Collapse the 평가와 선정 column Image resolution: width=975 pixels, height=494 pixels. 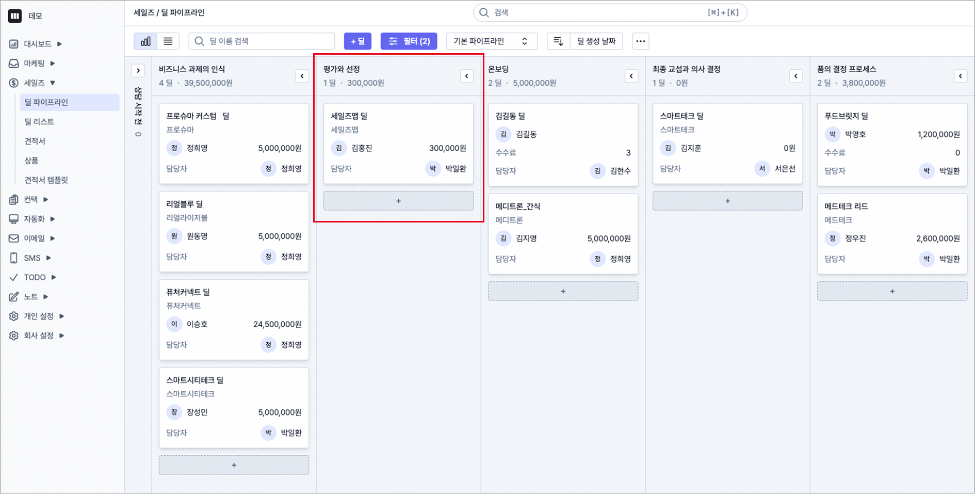pos(466,76)
